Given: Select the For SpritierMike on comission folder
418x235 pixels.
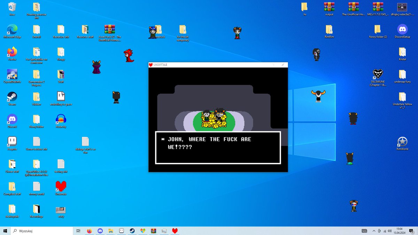Looking at the screenshot, I should point(36,56).
